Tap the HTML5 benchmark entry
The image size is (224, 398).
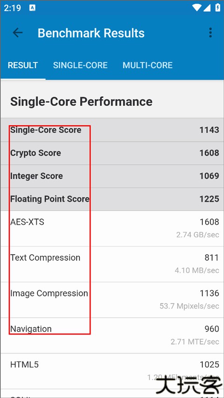pyautogui.click(x=112, y=371)
